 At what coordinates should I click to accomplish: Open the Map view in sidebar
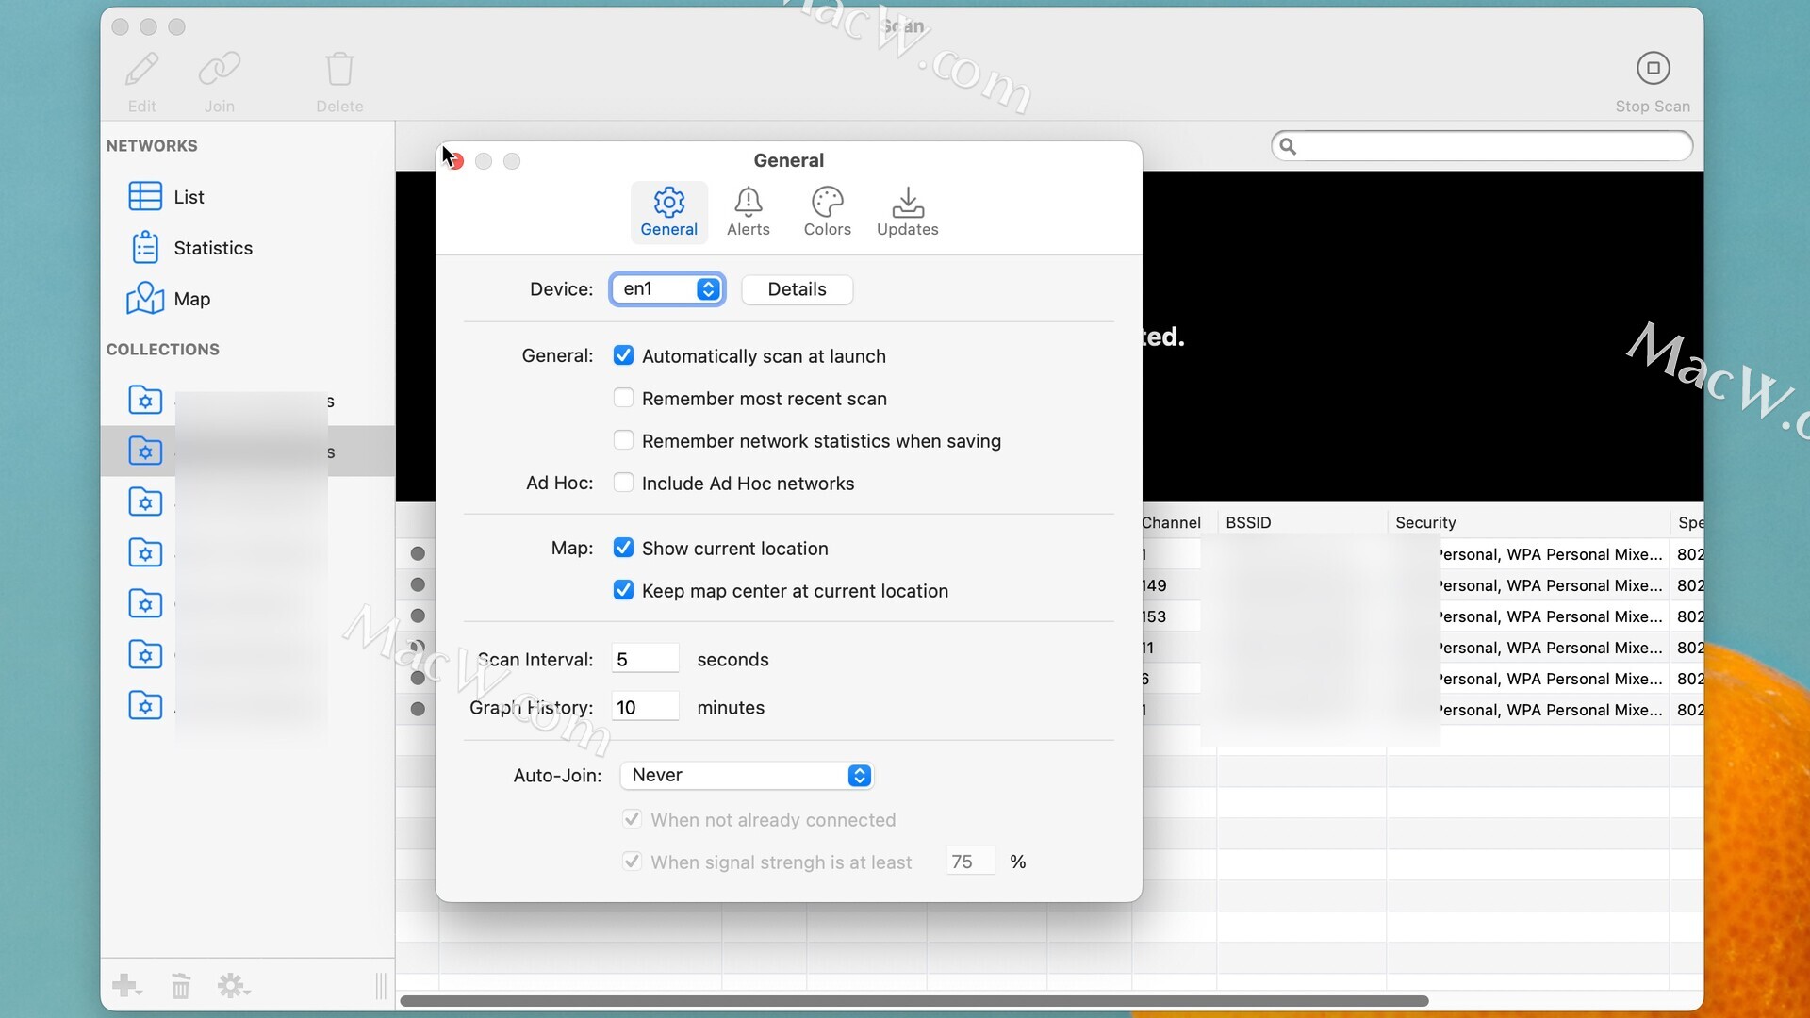191,299
